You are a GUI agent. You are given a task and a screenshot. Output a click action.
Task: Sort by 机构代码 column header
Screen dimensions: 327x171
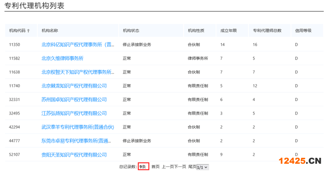(19, 30)
